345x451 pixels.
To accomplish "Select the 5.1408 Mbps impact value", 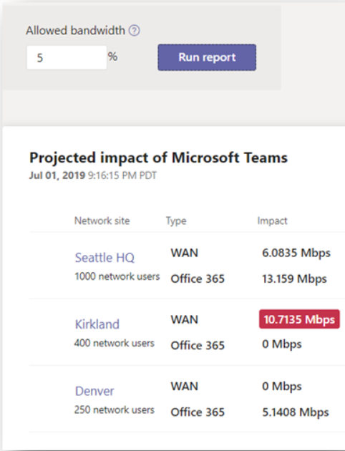I will coord(296,412).
